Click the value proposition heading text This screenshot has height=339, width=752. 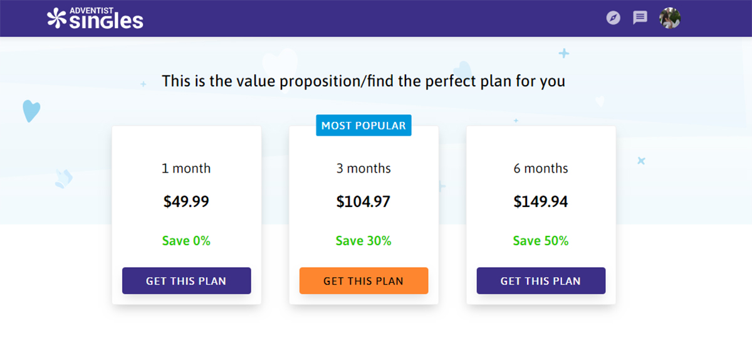pyautogui.click(x=363, y=81)
